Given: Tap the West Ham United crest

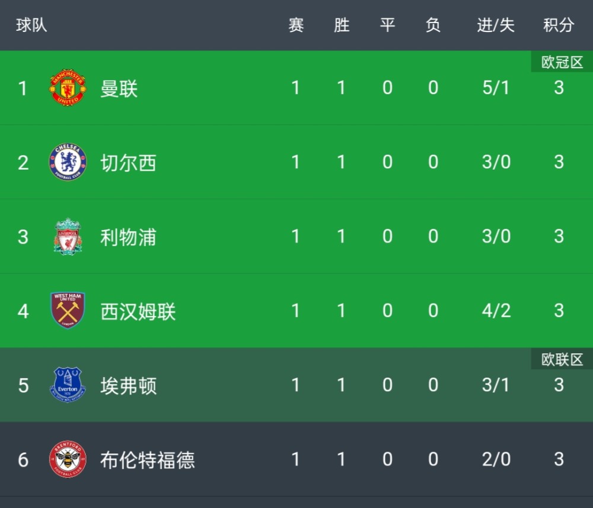Looking at the screenshot, I should click(x=68, y=311).
